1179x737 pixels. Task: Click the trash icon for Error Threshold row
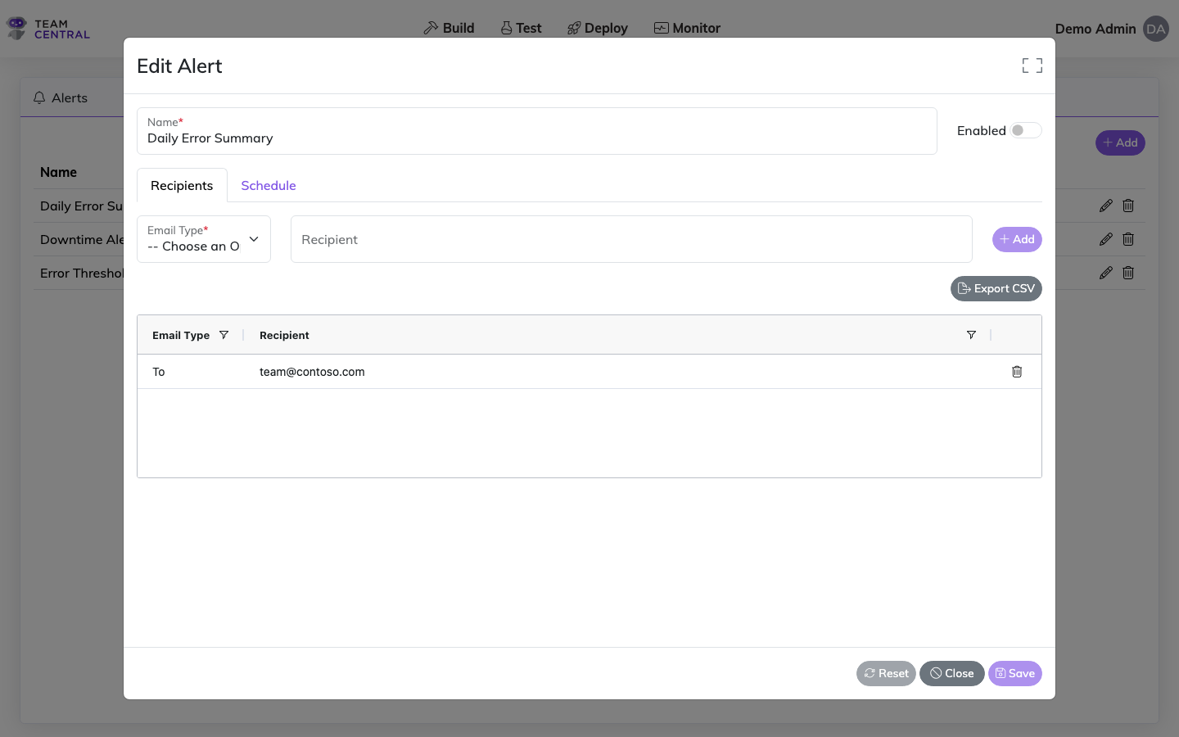pos(1128,273)
